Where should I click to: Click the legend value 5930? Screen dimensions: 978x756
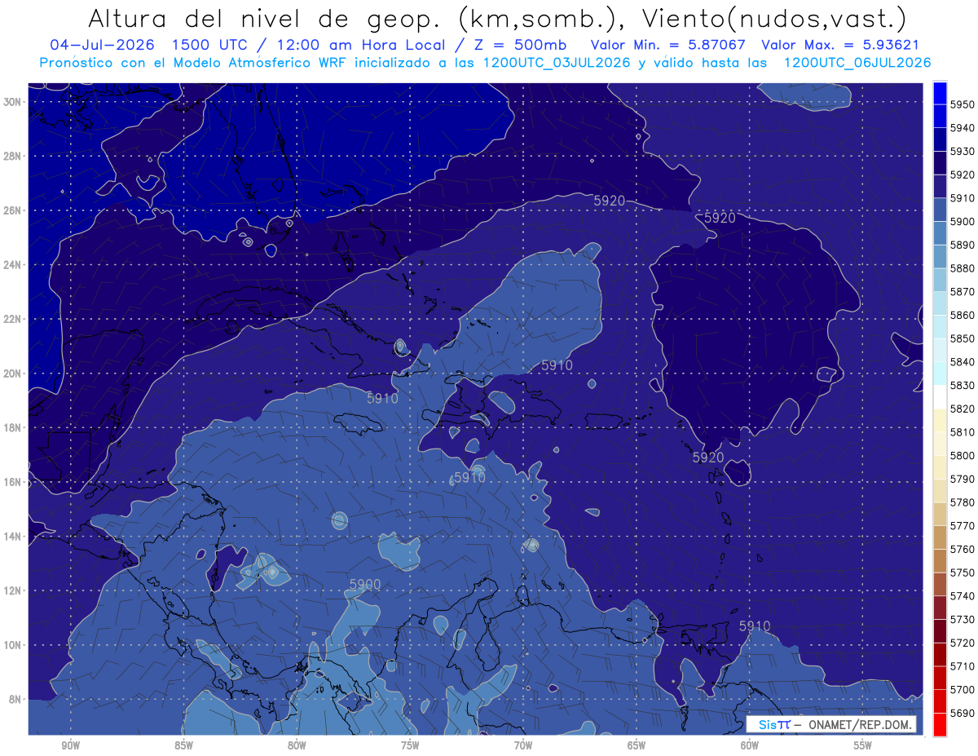point(962,152)
